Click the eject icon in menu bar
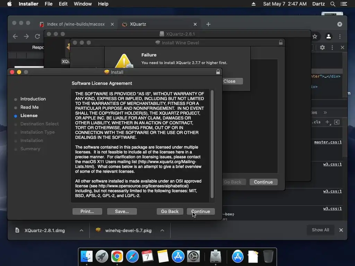 pyautogui.click(x=253, y=4)
